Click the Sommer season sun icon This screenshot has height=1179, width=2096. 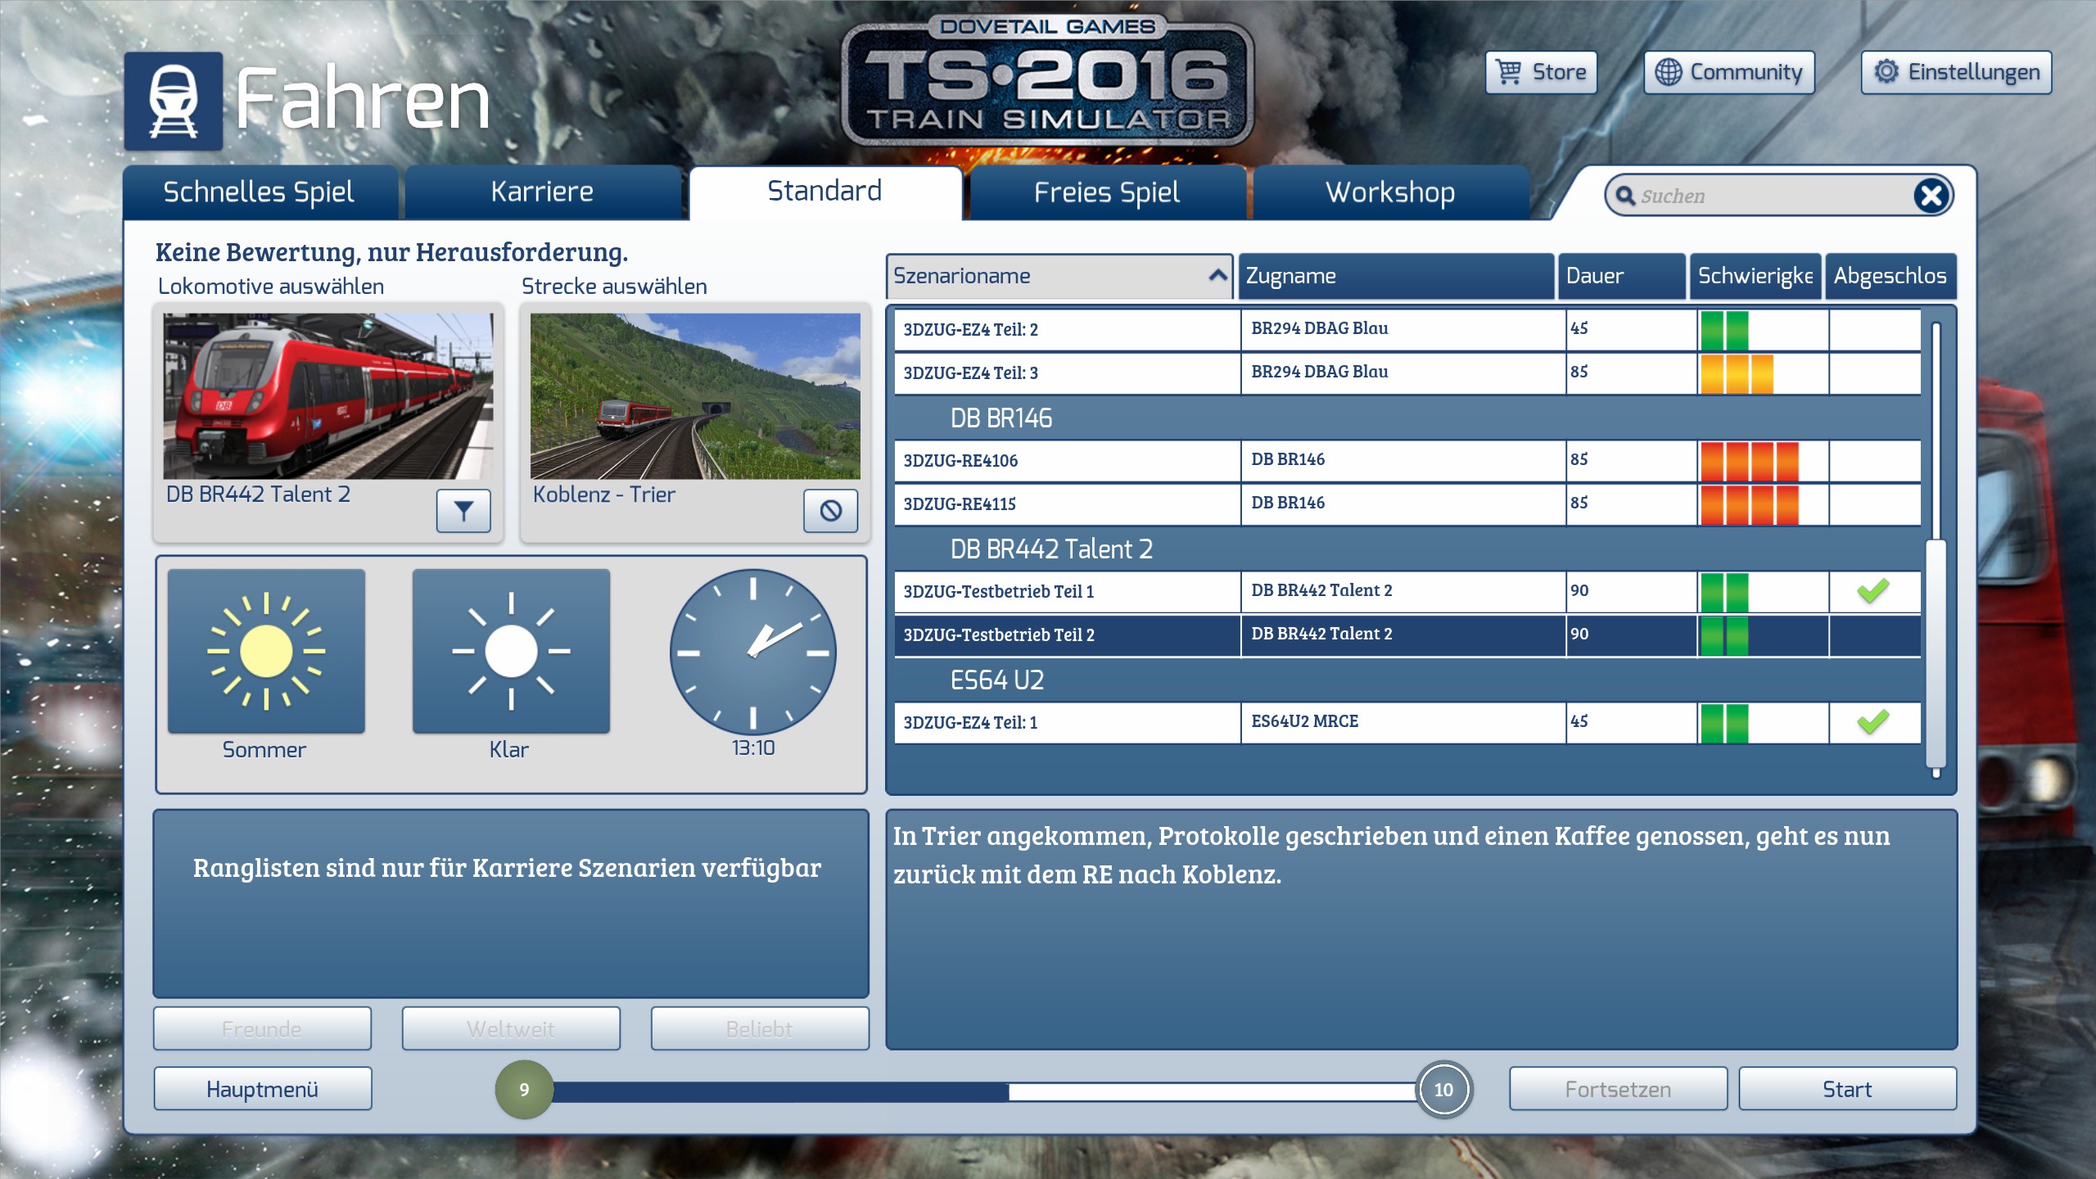(x=266, y=652)
